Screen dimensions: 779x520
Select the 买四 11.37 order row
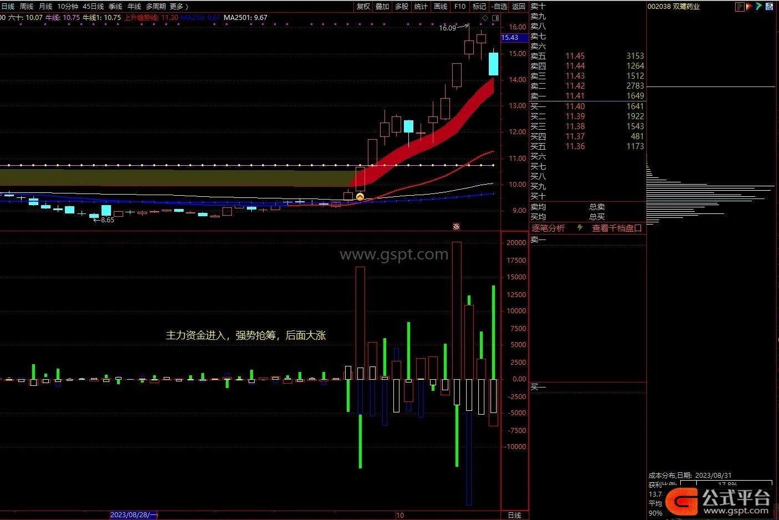(588, 136)
